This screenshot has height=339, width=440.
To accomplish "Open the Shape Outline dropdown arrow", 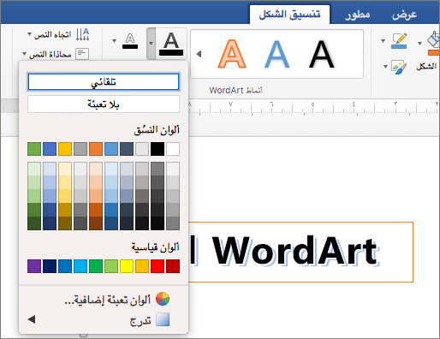I will coord(383,41).
